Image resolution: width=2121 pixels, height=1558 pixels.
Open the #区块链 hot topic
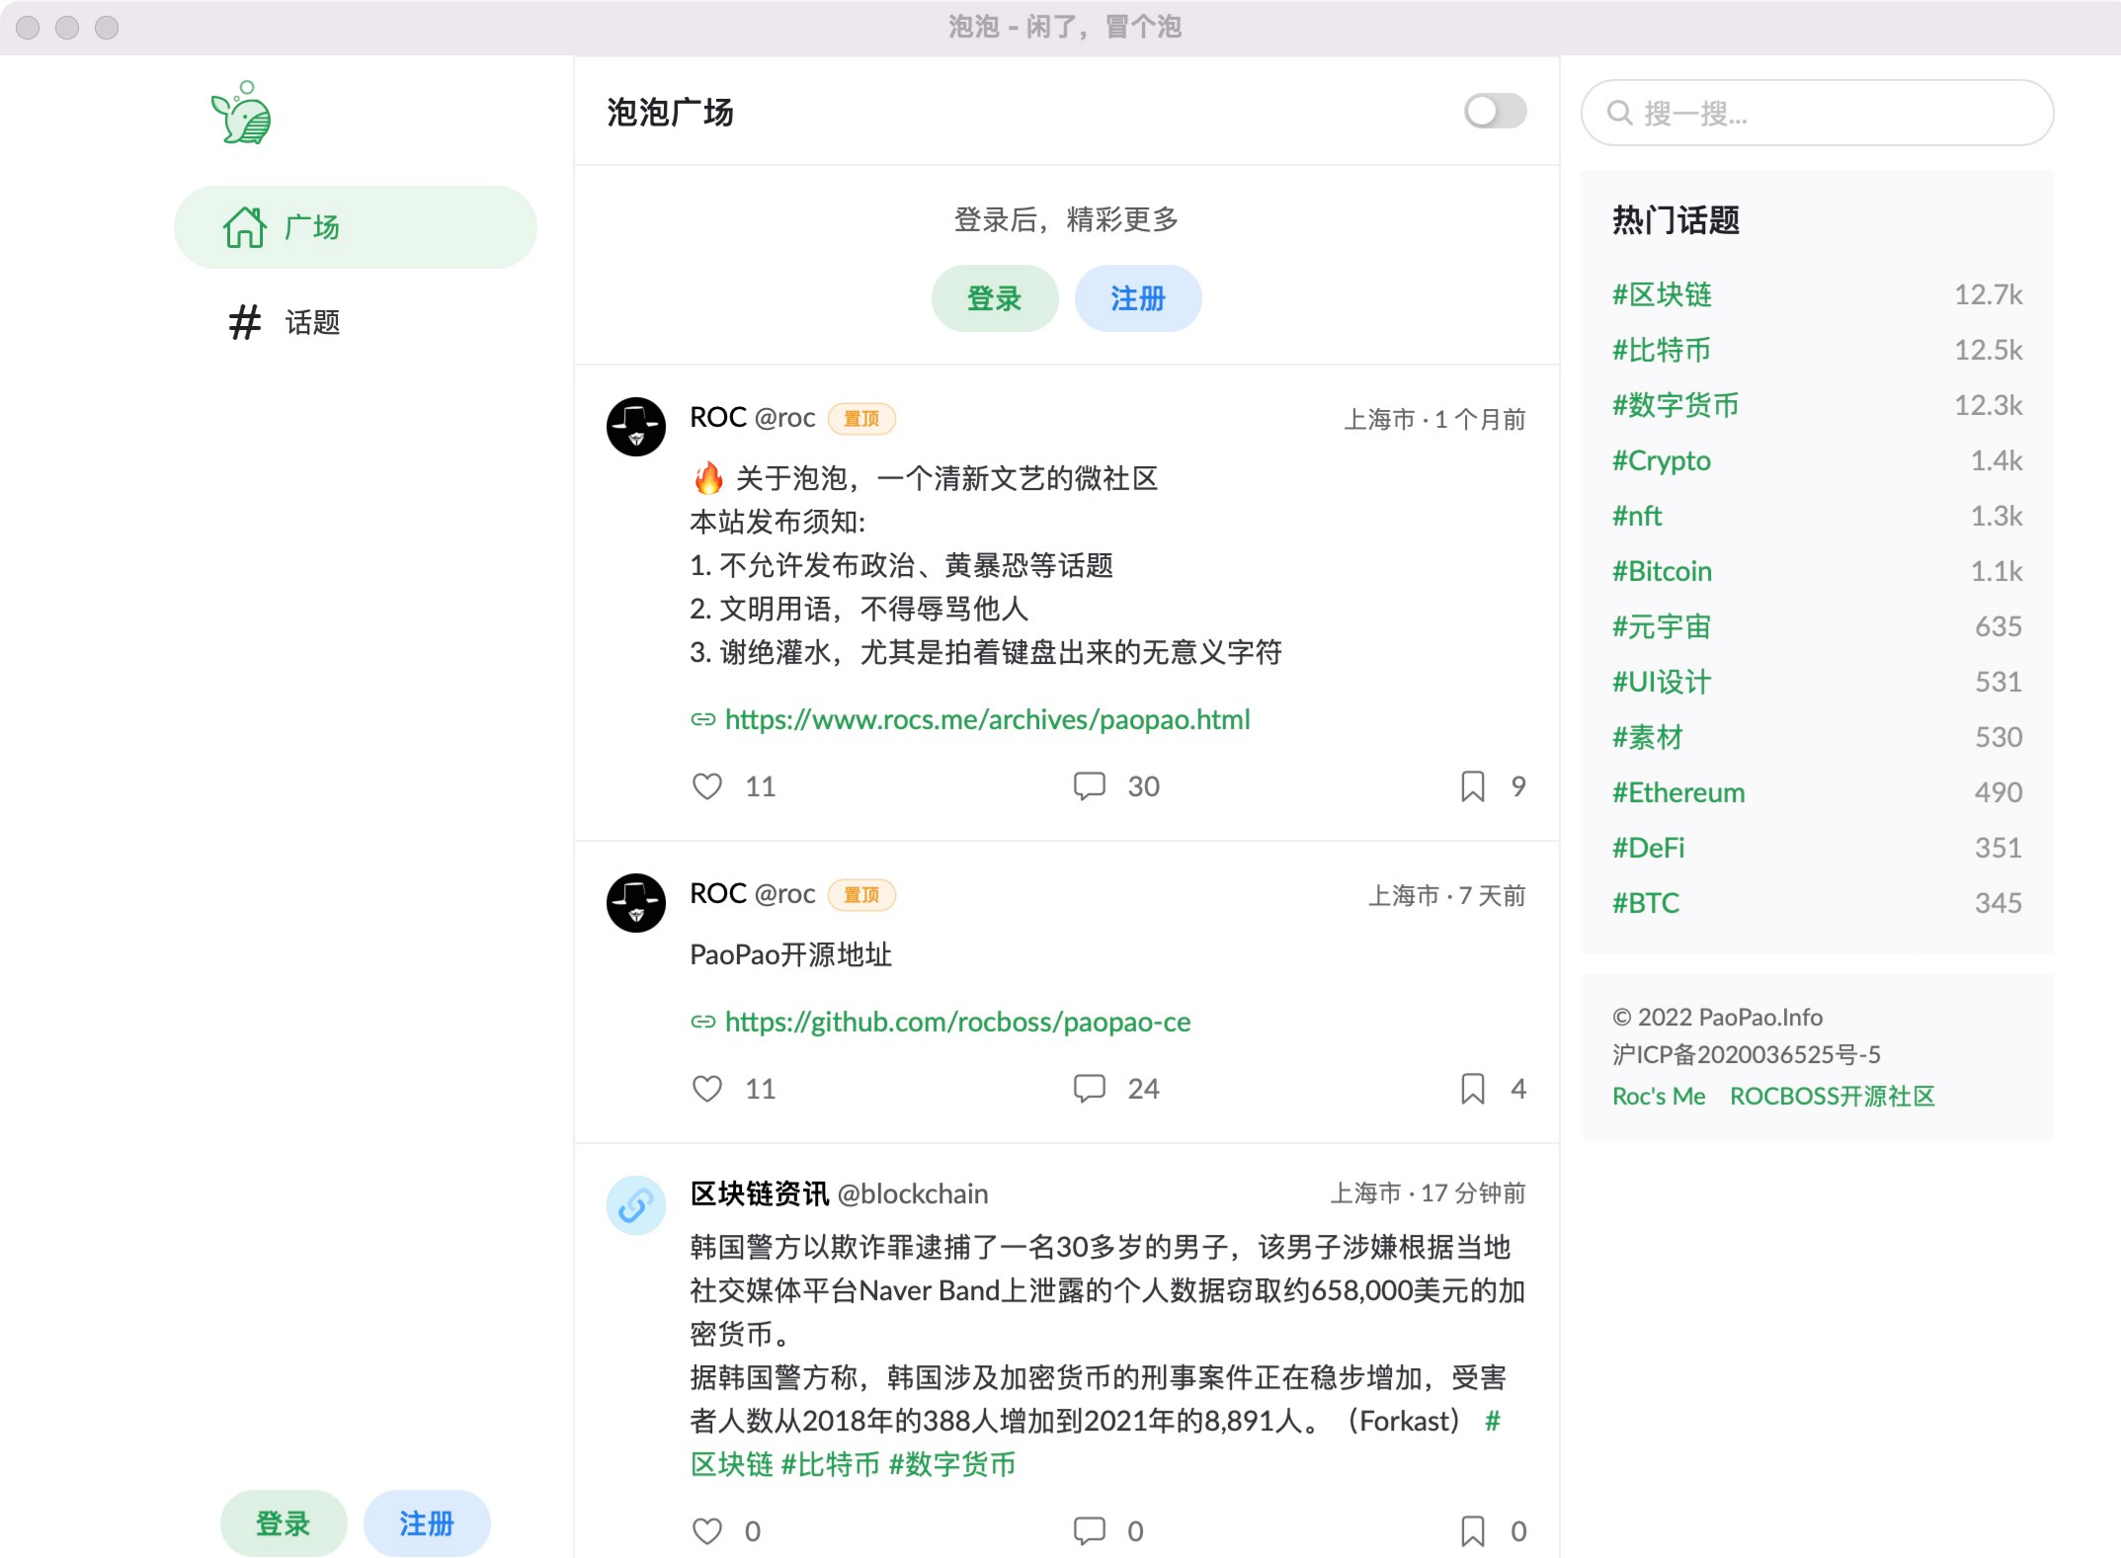(1663, 293)
